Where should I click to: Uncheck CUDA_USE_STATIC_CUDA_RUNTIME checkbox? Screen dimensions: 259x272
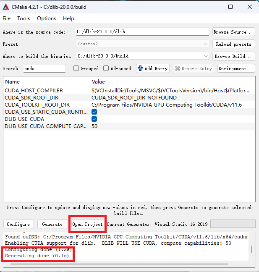click(x=94, y=112)
